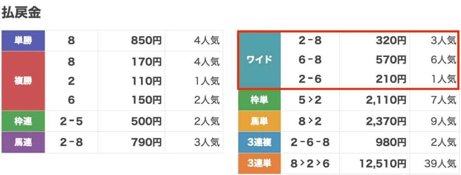This screenshot has height=175, width=461.
Task: Click the orange 3連単 label
Action: pos(259,164)
